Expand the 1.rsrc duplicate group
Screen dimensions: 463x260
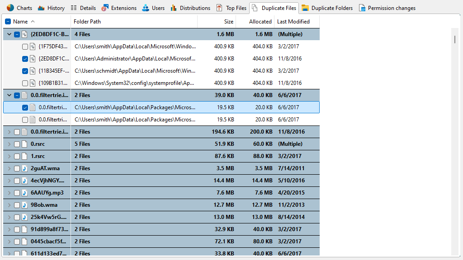coord(9,156)
